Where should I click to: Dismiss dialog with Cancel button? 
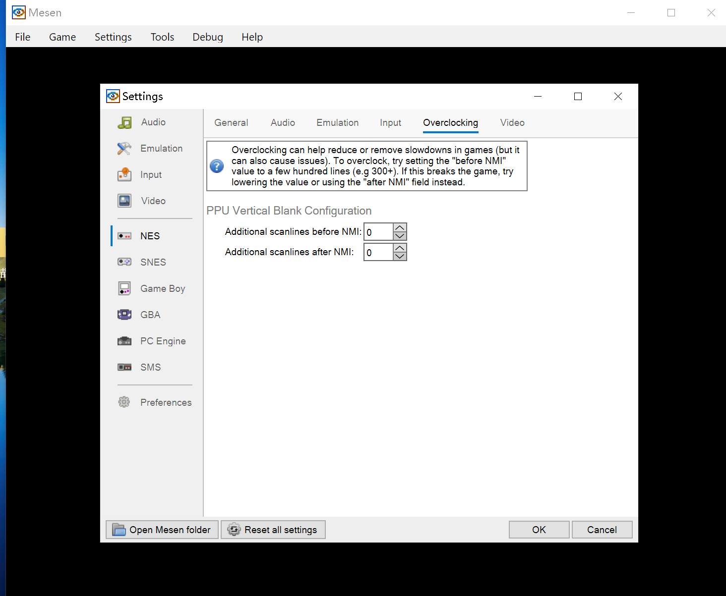pos(602,530)
